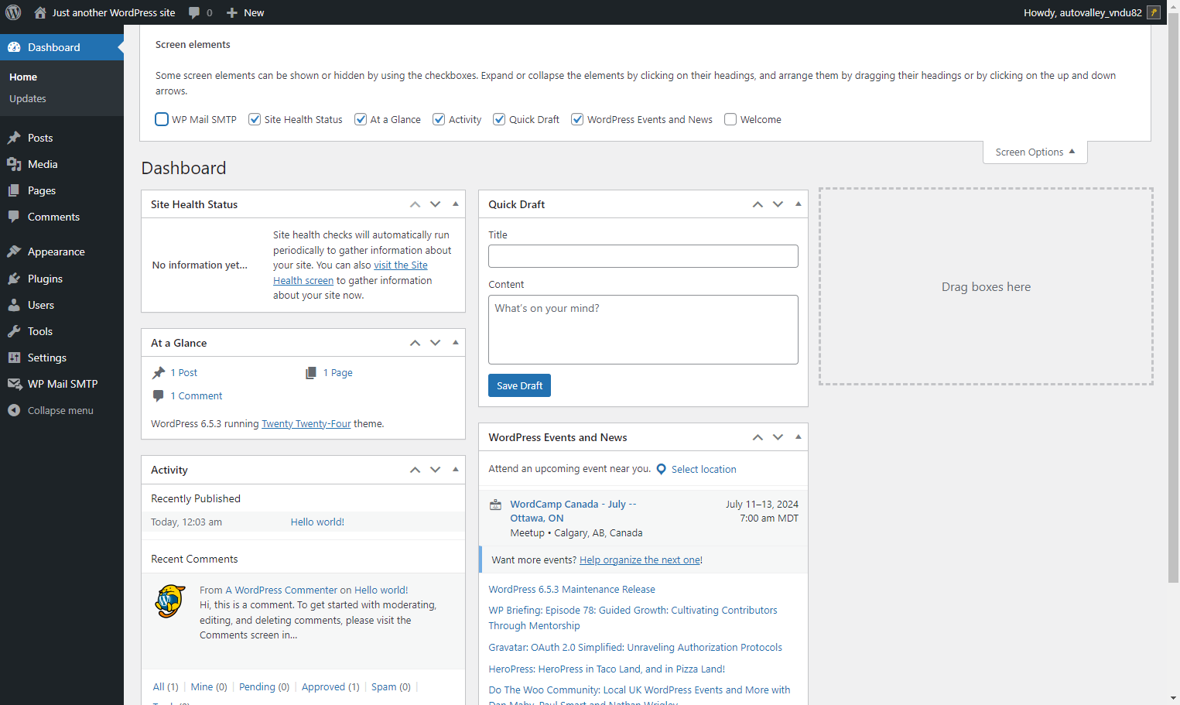Move Quick Draft box up

pyautogui.click(x=758, y=204)
